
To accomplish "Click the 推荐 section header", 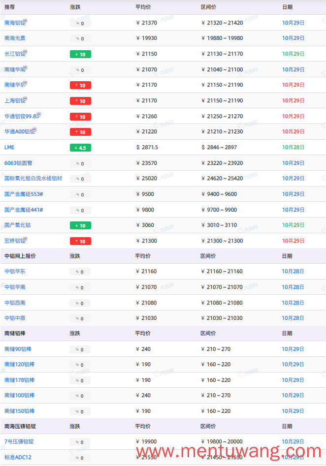I will tap(9, 7).
